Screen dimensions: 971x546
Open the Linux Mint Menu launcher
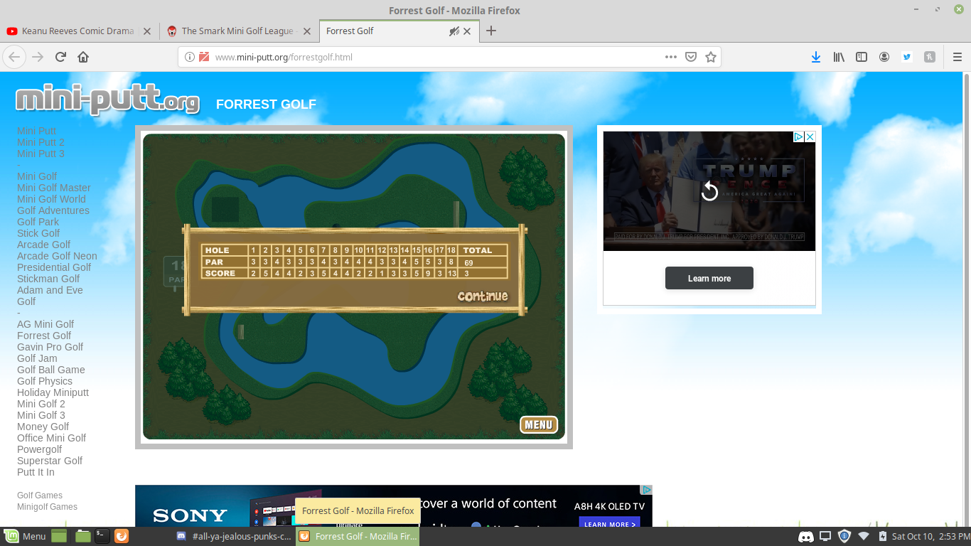(25, 536)
